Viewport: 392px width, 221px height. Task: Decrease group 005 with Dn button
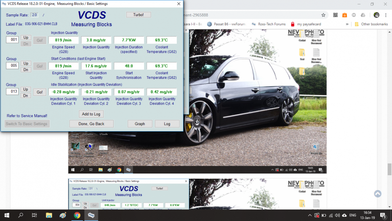pyautogui.click(x=26, y=69)
